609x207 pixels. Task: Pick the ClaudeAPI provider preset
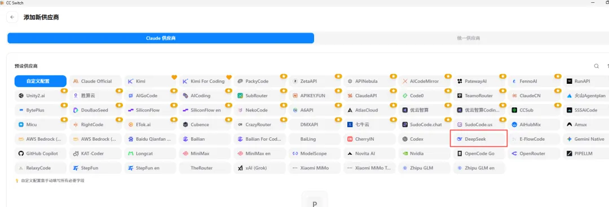point(370,96)
